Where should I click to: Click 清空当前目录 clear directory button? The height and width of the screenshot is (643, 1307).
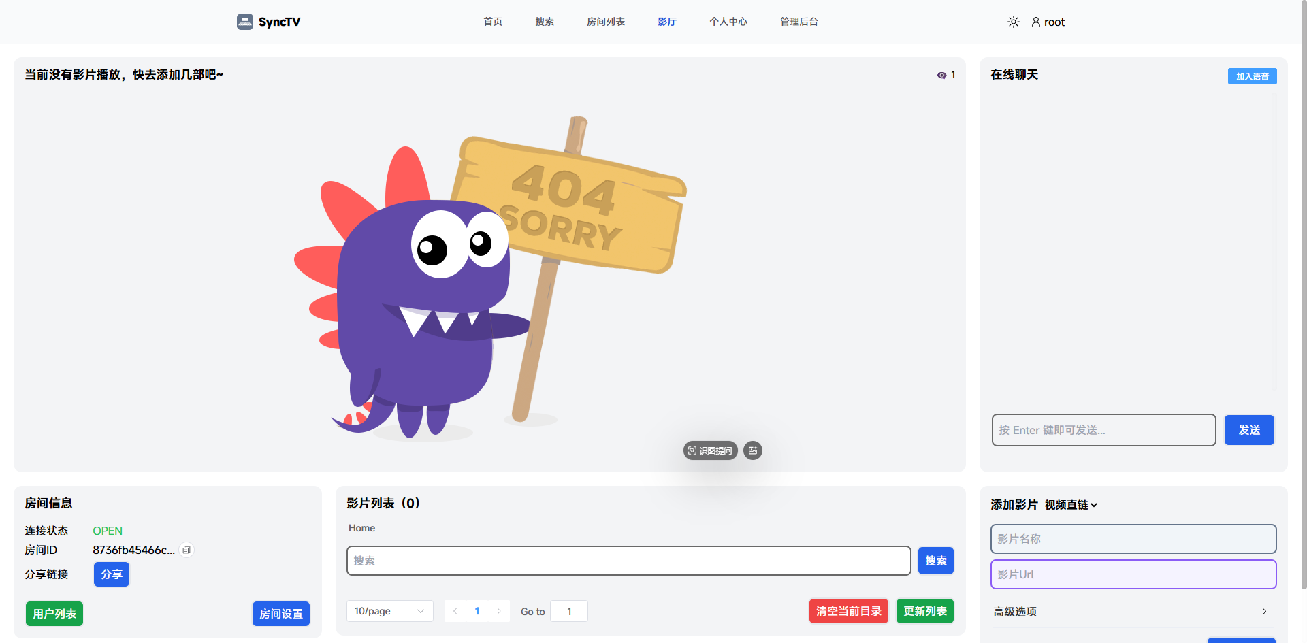(x=849, y=611)
